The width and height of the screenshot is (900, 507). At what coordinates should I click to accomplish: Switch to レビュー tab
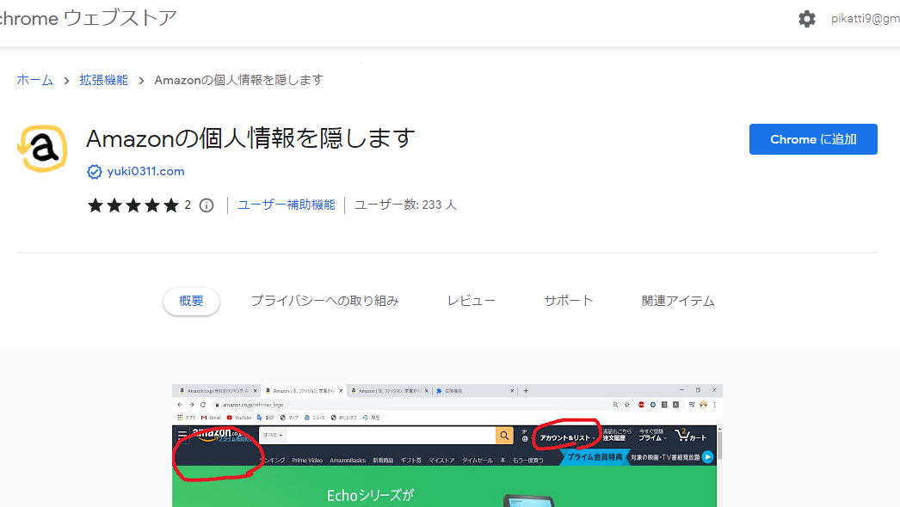(472, 301)
